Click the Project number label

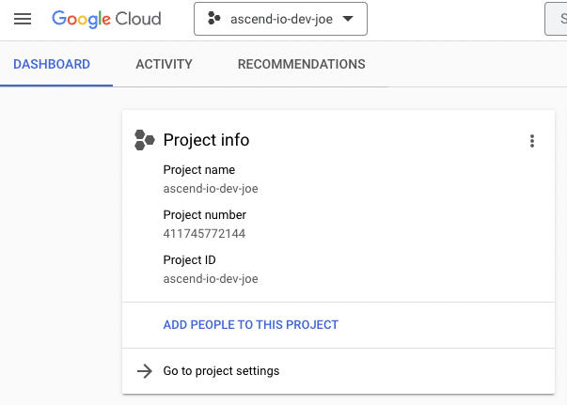pyautogui.click(x=204, y=215)
